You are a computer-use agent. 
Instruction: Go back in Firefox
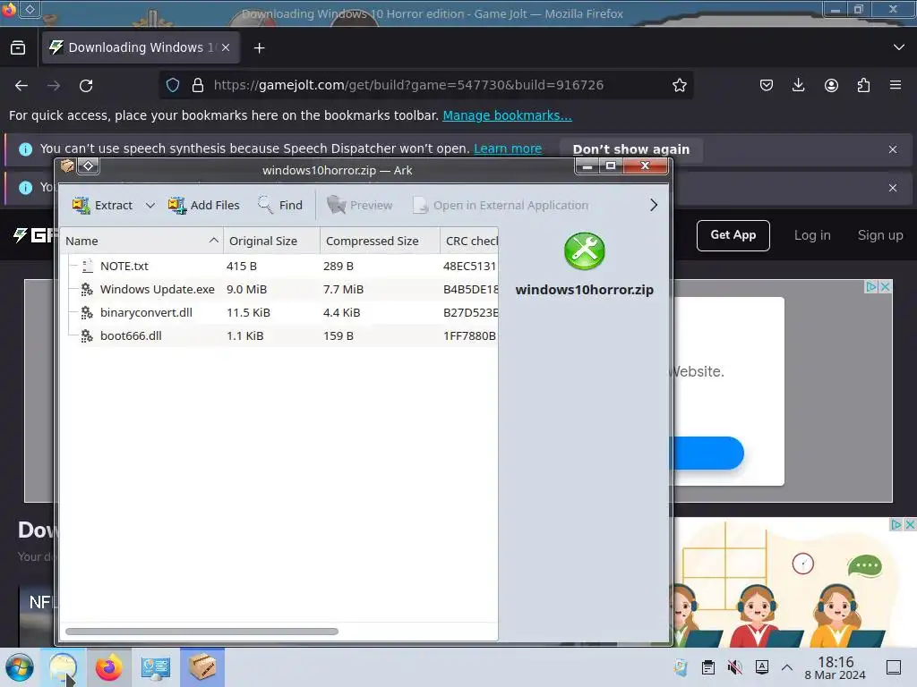coord(21,86)
